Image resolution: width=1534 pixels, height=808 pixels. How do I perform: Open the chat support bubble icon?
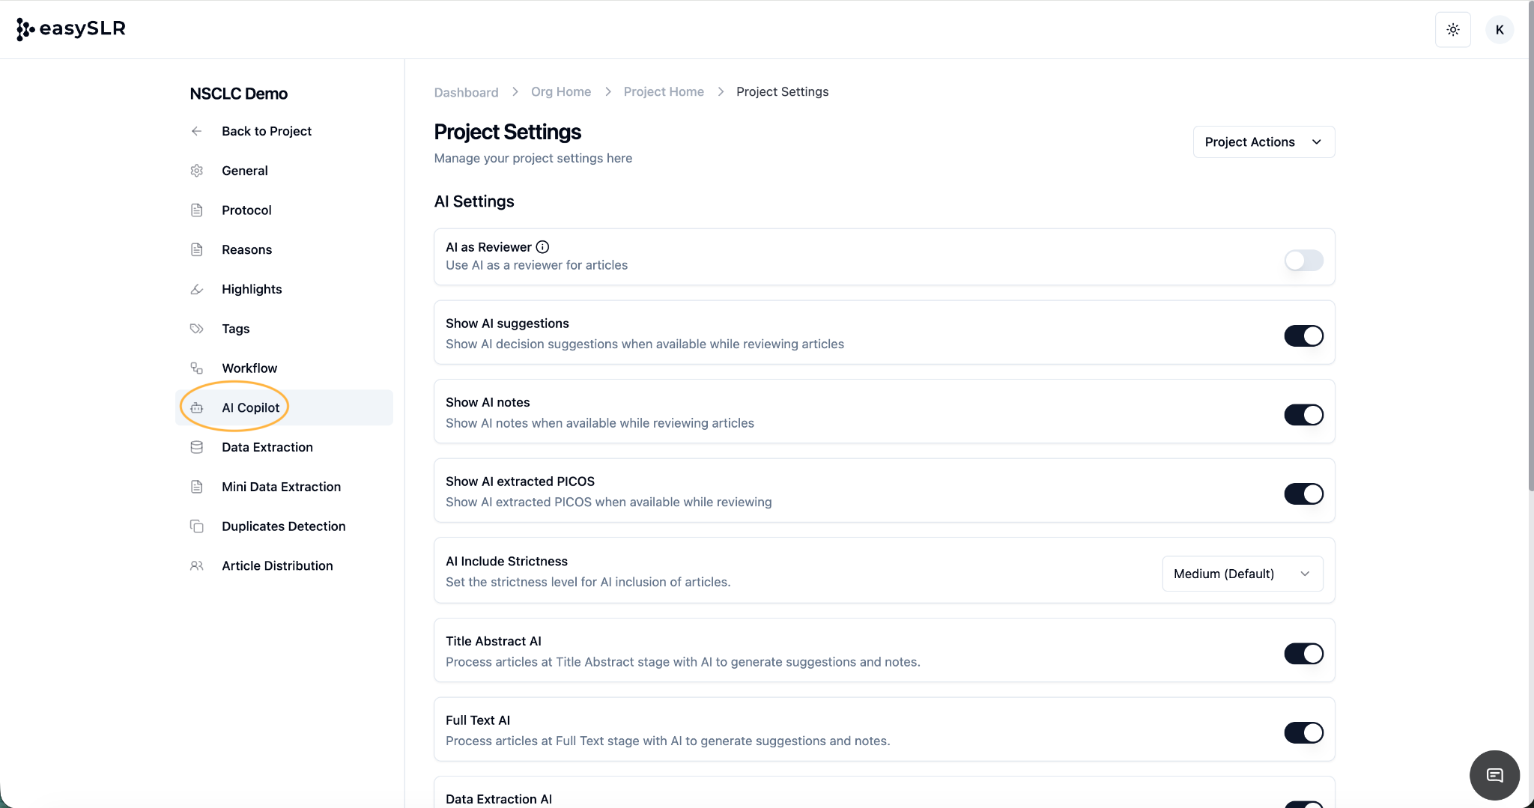(x=1494, y=775)
